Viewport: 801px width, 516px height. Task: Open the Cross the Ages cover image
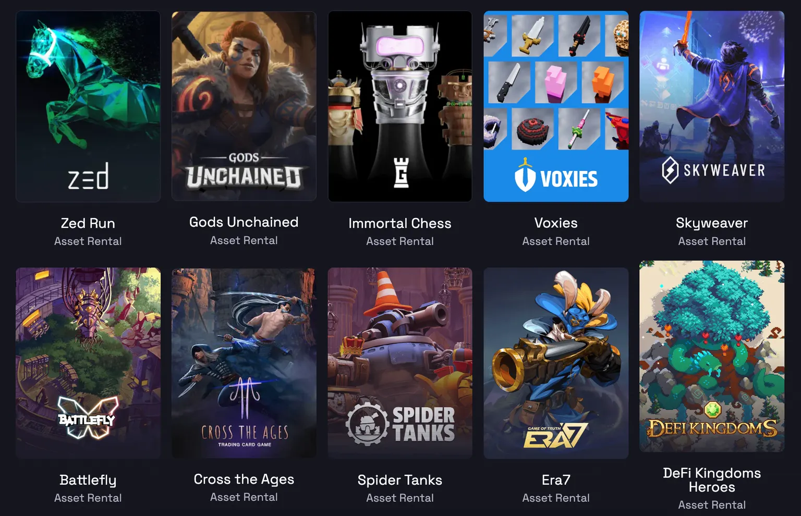click(244, 363)
